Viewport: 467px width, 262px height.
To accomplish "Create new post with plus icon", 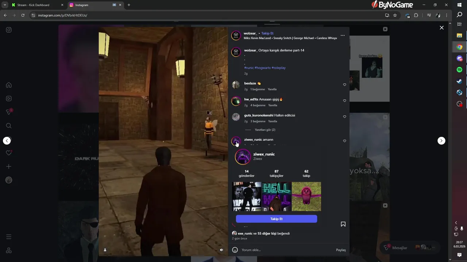I will click(9, 167).
